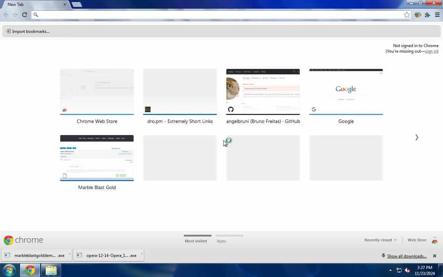Image resolution: width=443 pixels, height=277 pixels.
Task: Expand options arrow for marbleblastgold download
Action: (70, 255)
